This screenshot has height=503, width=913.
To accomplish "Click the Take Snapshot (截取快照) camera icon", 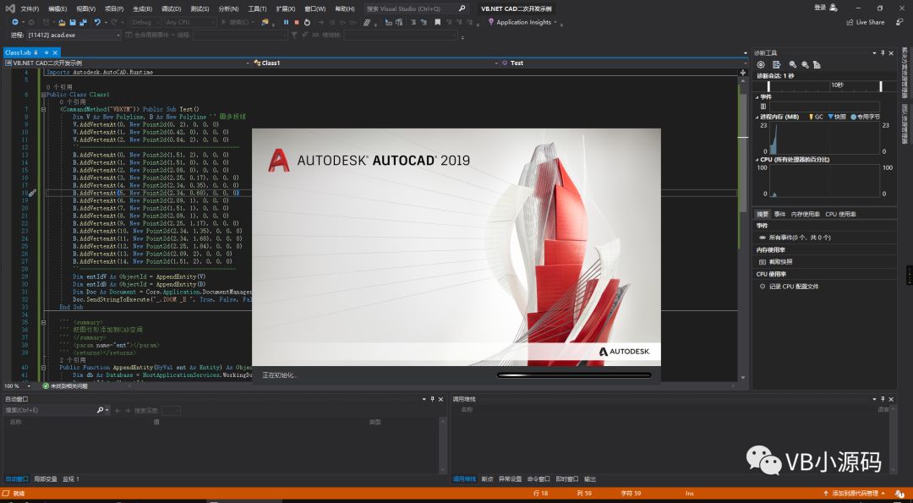I will click(x=763, y=262).
